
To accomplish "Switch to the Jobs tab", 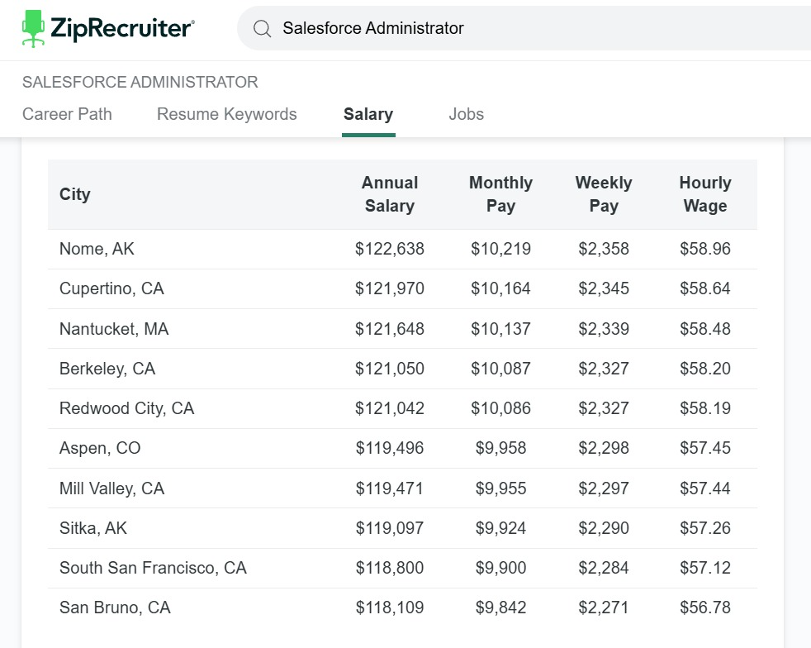I will (x=466, y=114).
